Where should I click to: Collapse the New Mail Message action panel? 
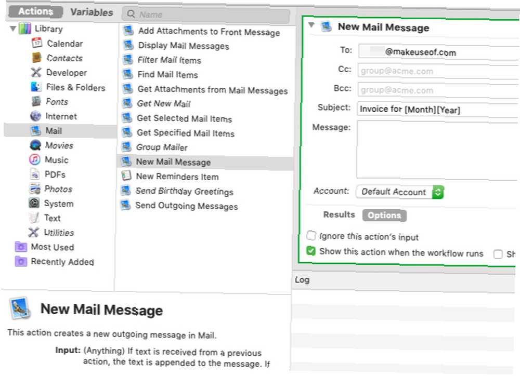click(x=311, y=24)
